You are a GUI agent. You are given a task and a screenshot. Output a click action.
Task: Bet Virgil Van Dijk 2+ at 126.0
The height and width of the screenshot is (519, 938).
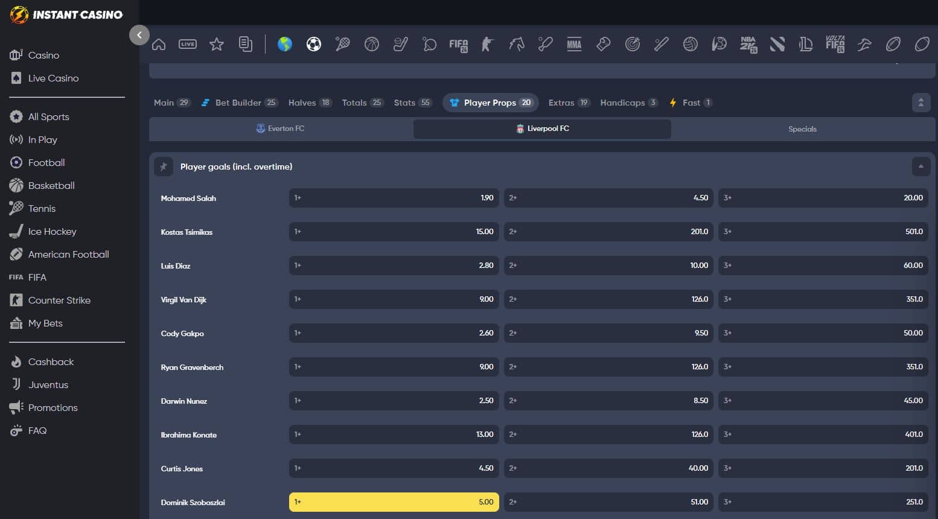point(608,299)
